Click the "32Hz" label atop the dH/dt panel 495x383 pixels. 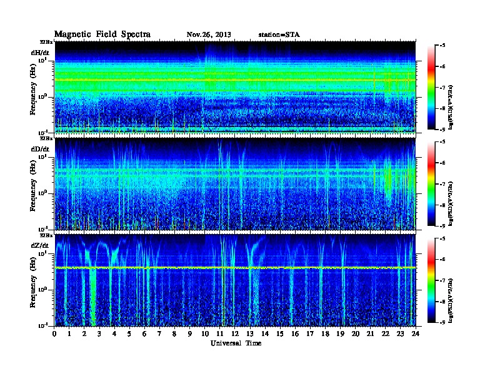[x=46, y=42]
